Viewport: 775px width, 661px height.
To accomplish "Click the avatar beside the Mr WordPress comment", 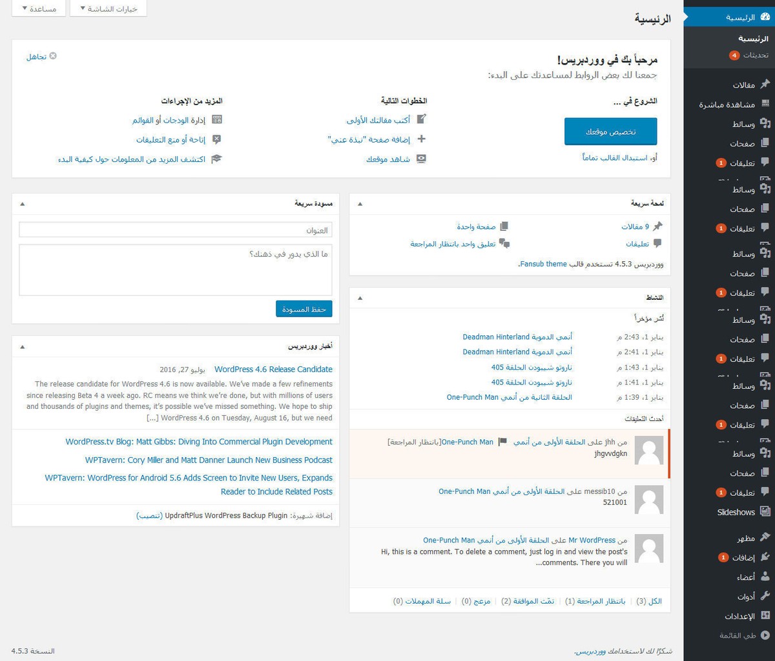I will (x=649, y=549).
